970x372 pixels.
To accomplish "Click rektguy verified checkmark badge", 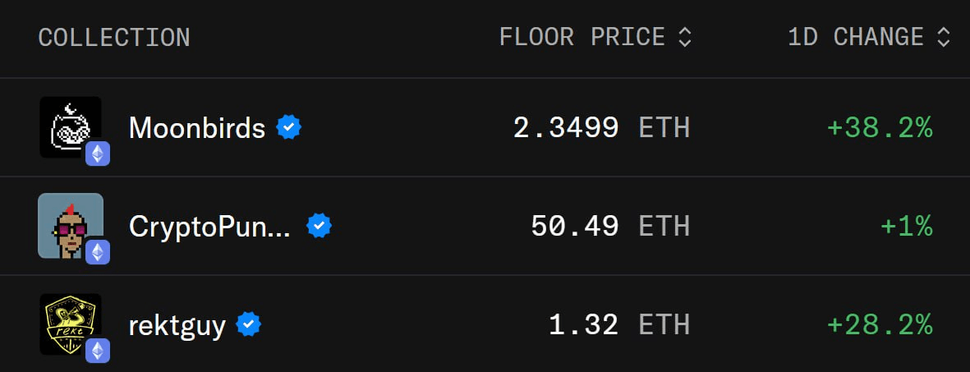I will pos(249,324).
